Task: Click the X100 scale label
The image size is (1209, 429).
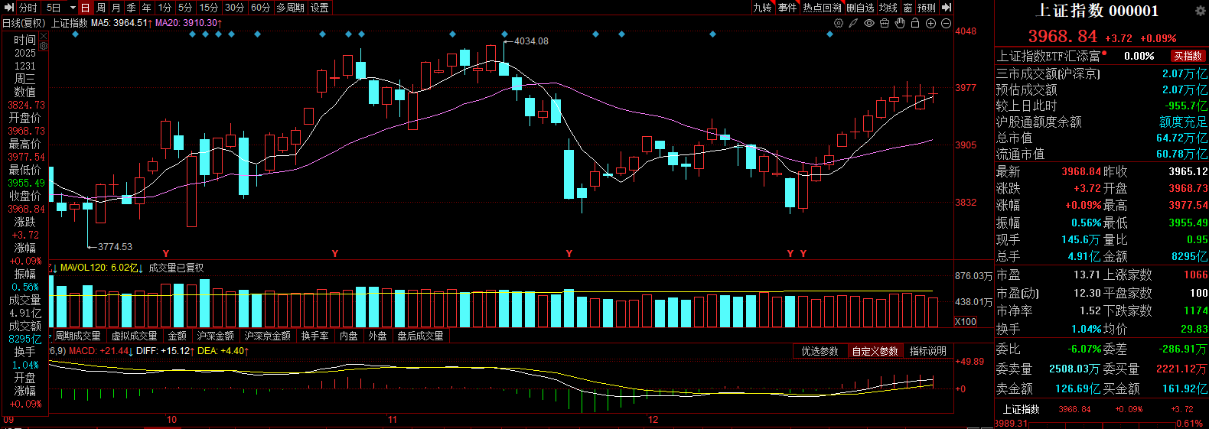Action: coord(966,321)
